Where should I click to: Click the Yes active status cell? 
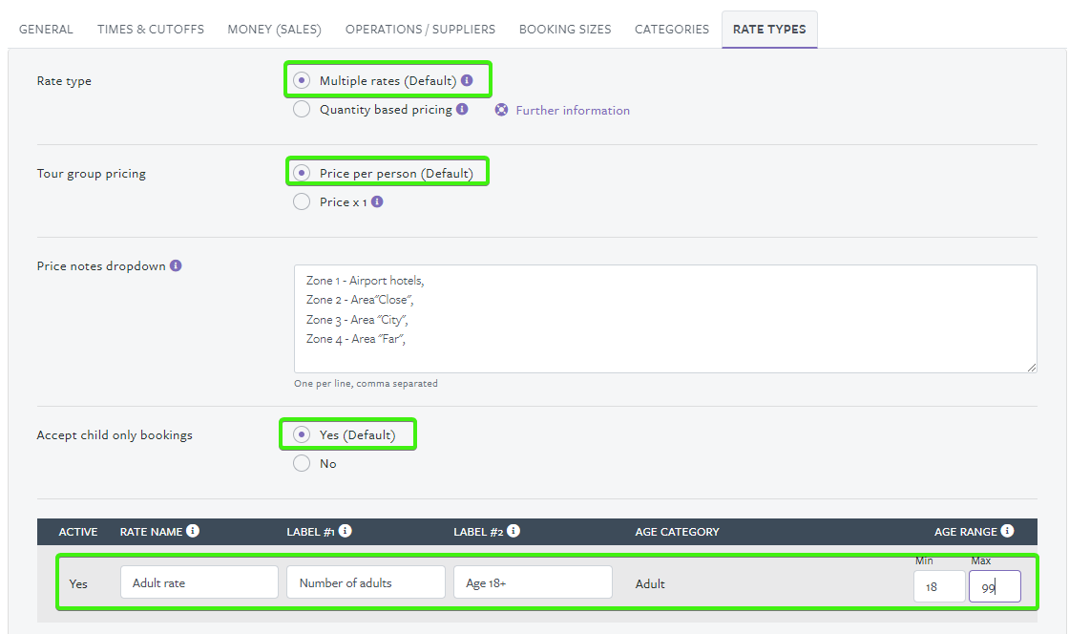(78, 584)
